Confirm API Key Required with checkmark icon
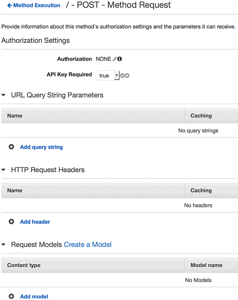Screen dimensions: 238x300 pos(122,75)
